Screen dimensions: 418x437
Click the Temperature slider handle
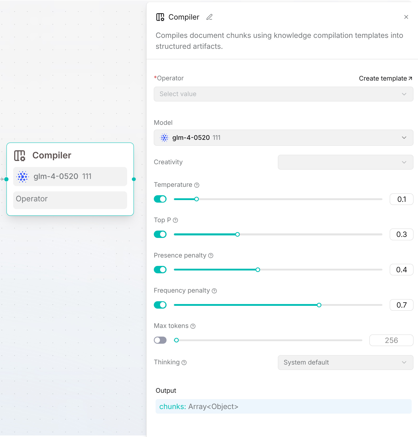tap(197, 199)
